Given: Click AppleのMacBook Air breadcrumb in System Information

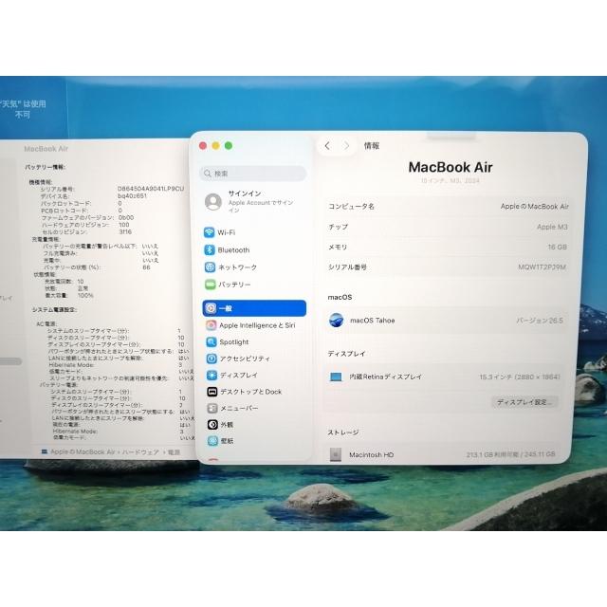Looking at the screenshot, I should coord(83,451).
